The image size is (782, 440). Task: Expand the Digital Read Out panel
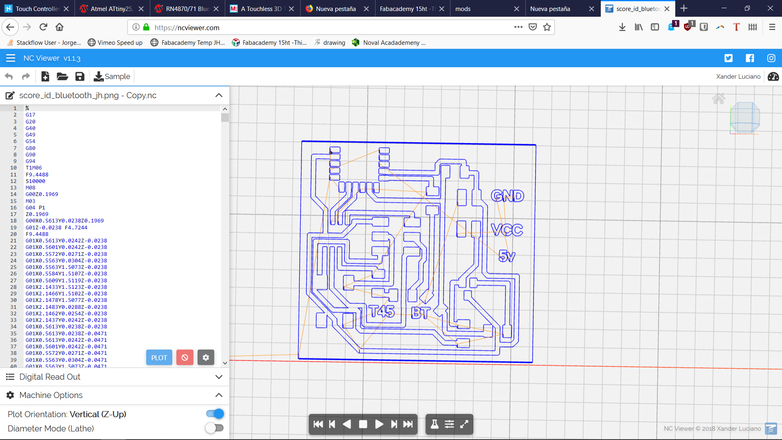click(219, 377)
